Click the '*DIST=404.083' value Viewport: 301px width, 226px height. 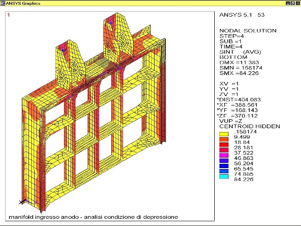[238, 100]
